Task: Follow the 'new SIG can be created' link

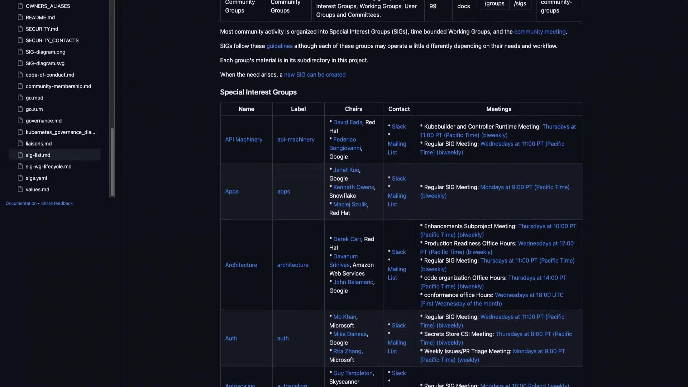Action: pyautogui.click(x=315, y=75)
